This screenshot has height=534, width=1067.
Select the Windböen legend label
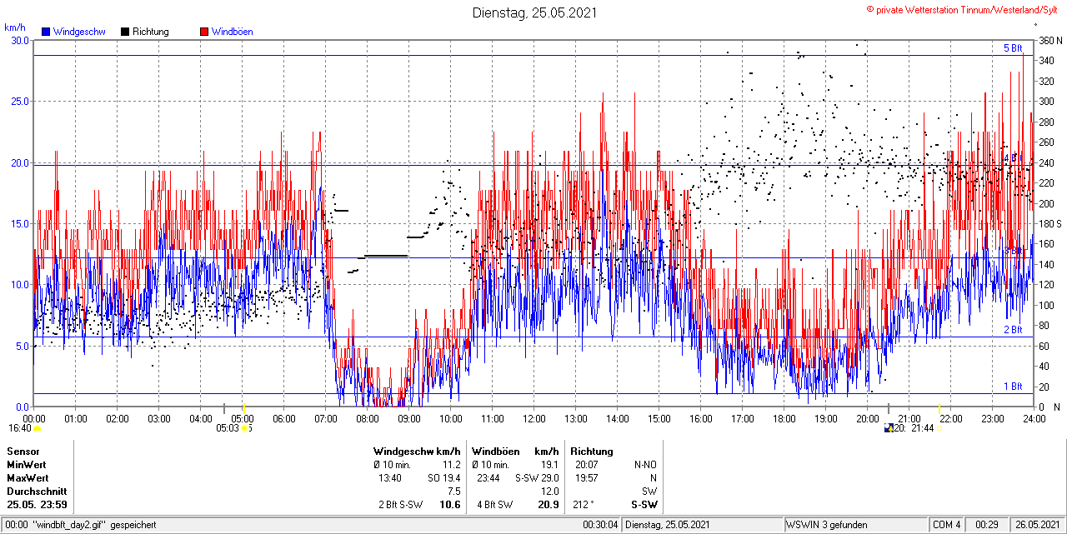point(233,32)
